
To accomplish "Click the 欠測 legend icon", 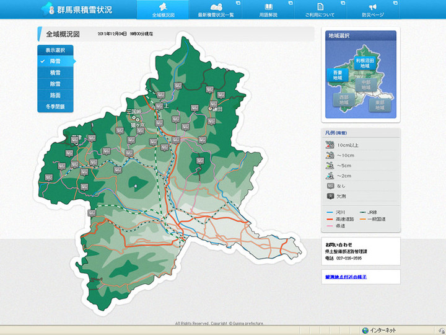I will click(330, 196).
